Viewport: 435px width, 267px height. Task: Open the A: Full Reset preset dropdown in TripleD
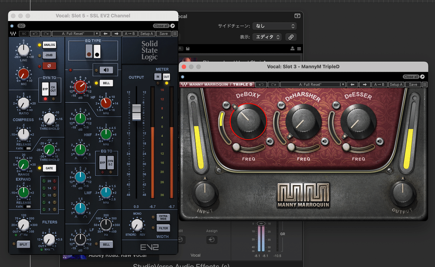[312, 84]
